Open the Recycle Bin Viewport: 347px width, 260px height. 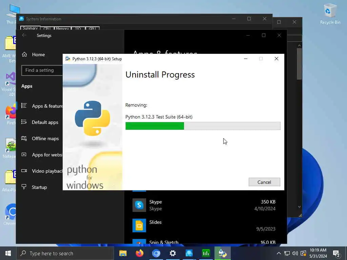point(330,14)
